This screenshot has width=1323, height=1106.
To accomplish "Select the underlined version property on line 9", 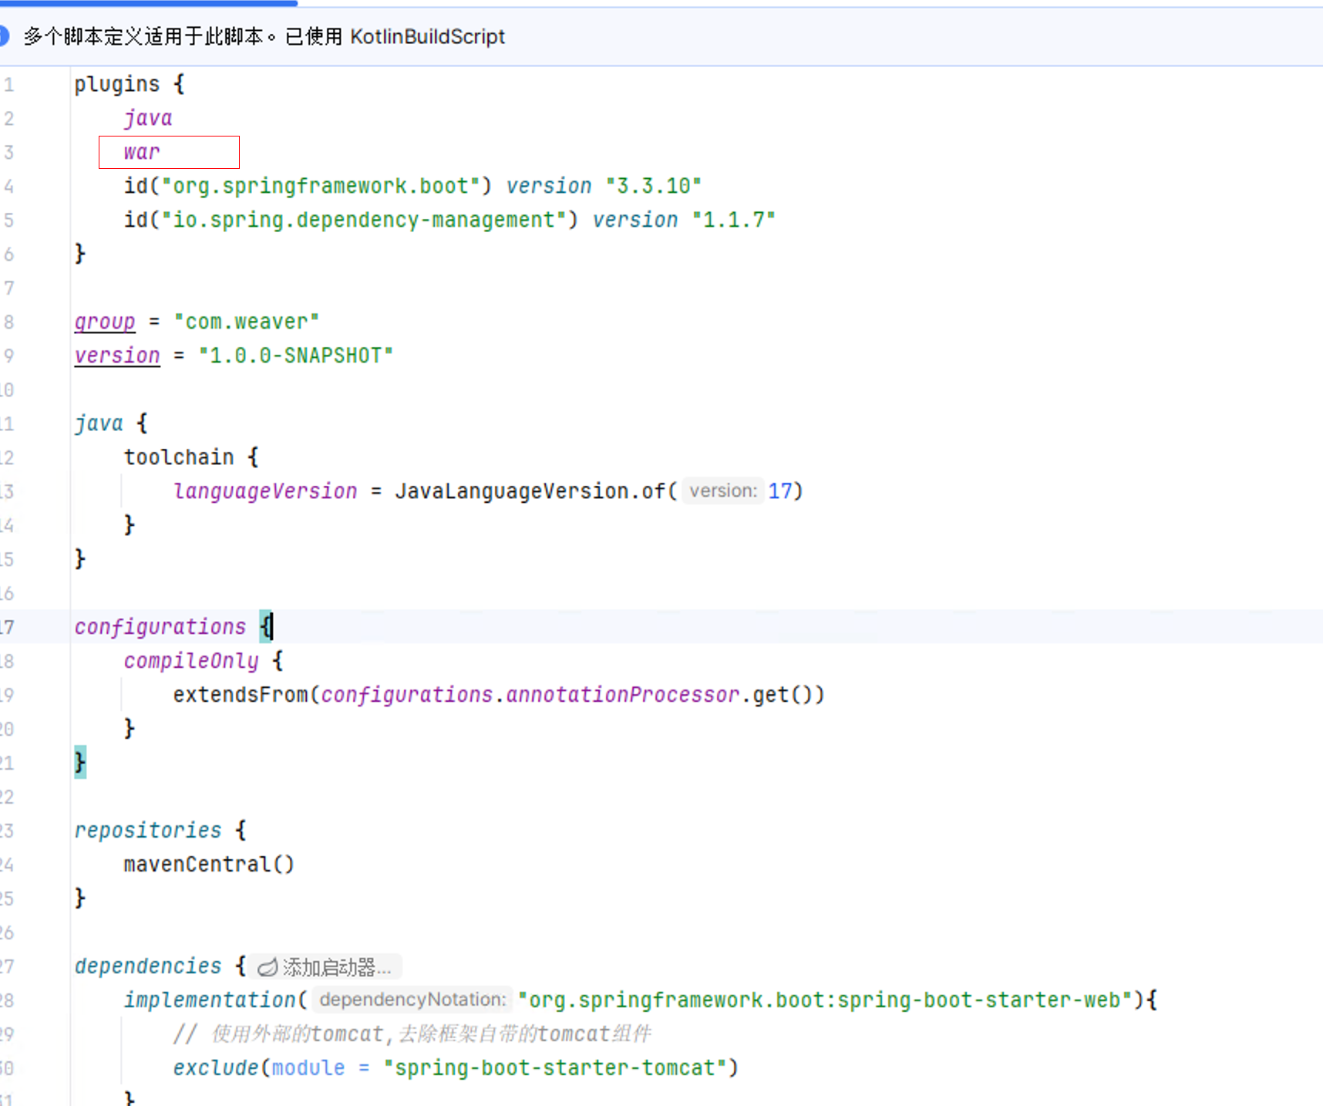I will (117, 356).
